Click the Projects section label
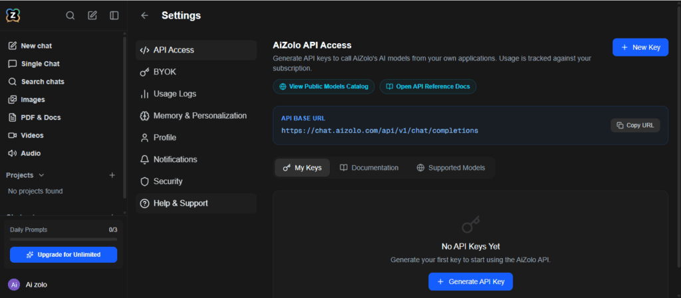Viewport: 681px width, 298px height. pos(19,175)
